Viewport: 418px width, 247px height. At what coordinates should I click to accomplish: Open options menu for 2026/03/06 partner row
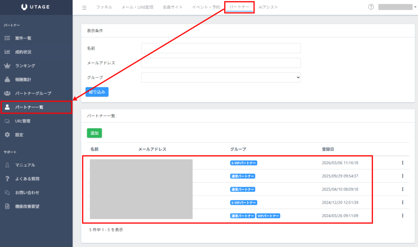pos(402,163)
